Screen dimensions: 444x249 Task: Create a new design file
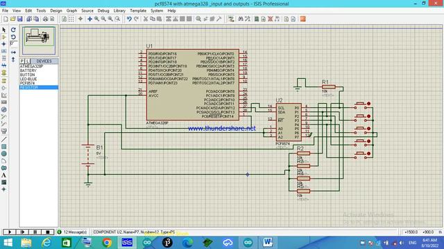(x=6, y=19)
